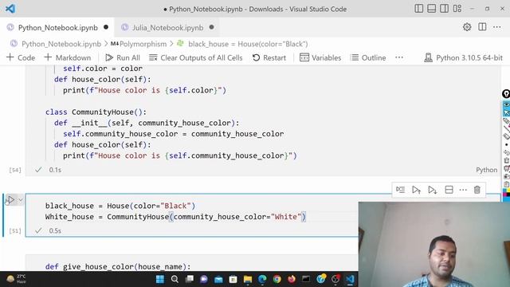
Task: Delete the current cell
Action: click(477, 190)
